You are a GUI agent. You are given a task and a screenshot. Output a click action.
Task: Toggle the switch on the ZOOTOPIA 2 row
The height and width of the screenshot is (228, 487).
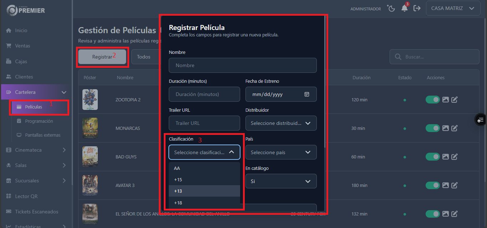tap(433, 100)
